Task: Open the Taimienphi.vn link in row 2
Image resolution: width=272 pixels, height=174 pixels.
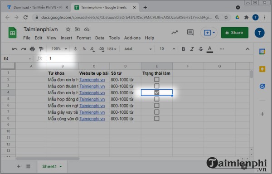Action: 92,80
